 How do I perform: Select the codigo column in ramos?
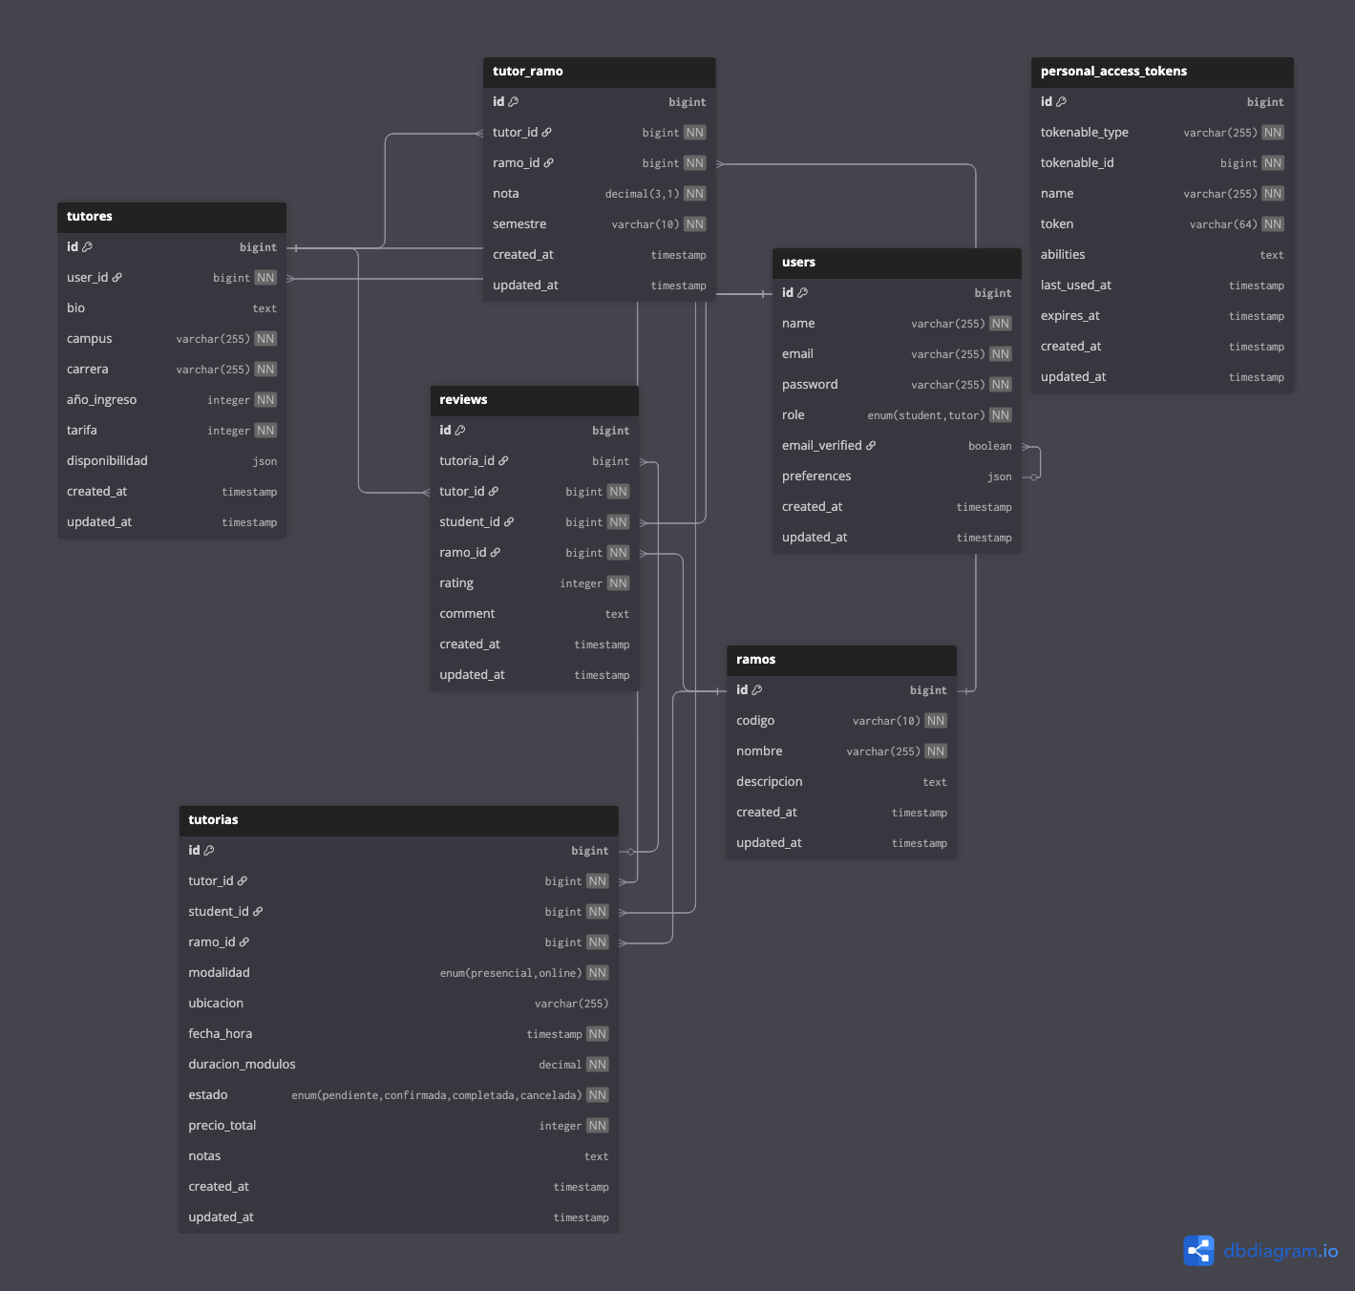click(755, 721)
